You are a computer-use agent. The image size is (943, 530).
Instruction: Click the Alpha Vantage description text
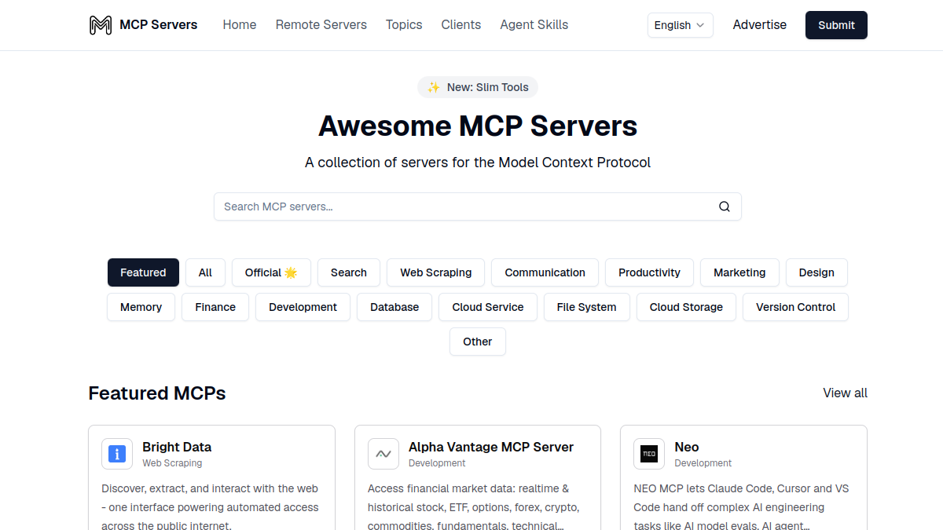tap(474, 507)
